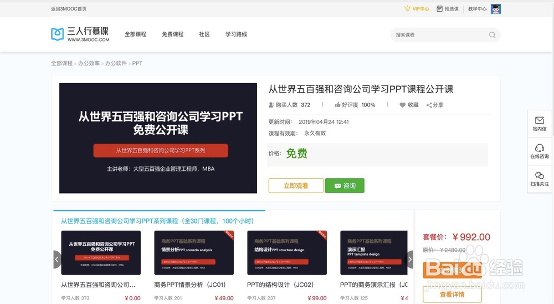
Task: Click the main course cover image
Action: [158, 138]
